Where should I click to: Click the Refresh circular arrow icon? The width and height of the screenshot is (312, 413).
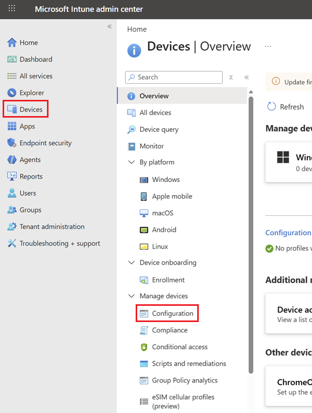[271, 107]
